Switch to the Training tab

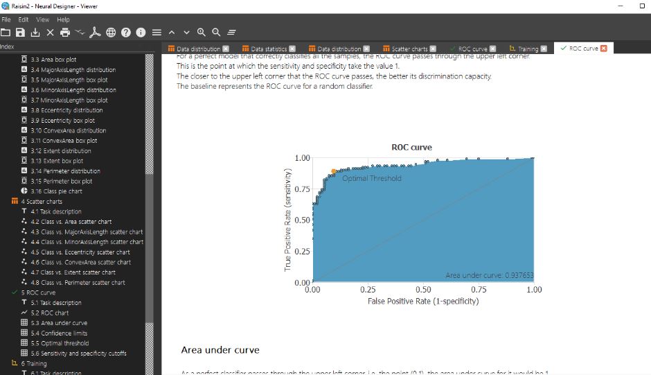[x=528, y=49]
